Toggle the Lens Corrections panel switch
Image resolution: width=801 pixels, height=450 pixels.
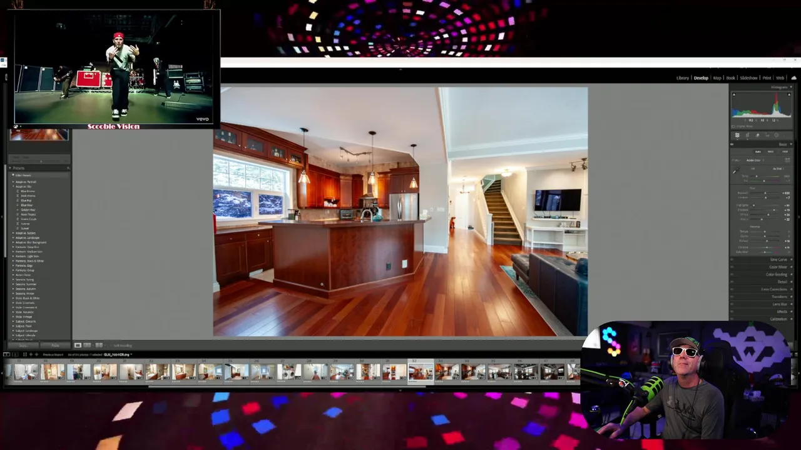point(732,289)
